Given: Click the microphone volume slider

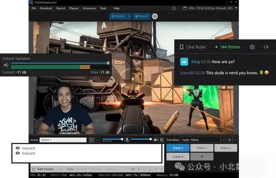Looking at the screenshot, I should coord(113,140).
